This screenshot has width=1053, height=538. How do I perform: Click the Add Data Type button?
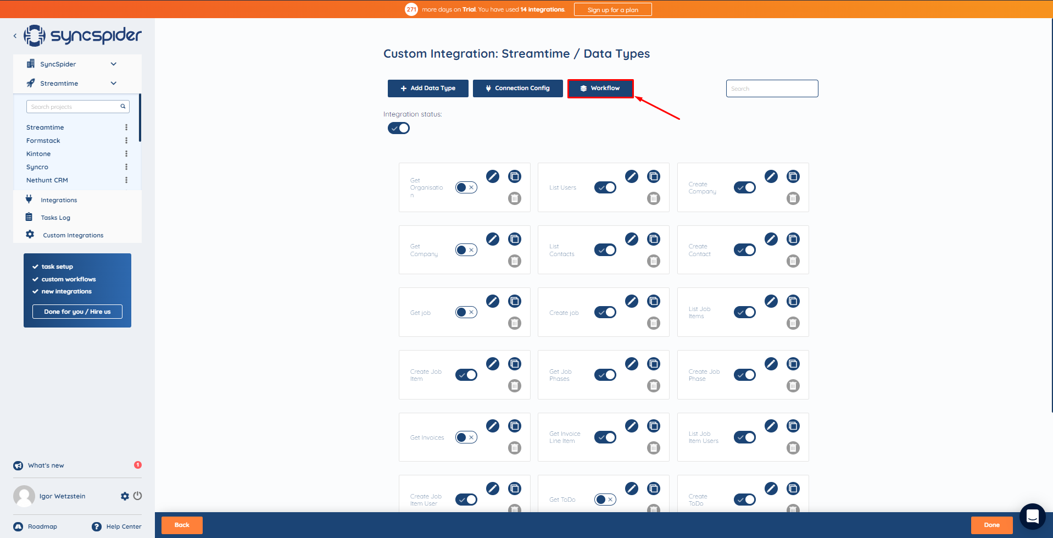click(428, 88)
